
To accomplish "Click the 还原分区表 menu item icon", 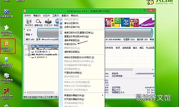I will coord(61,27).
